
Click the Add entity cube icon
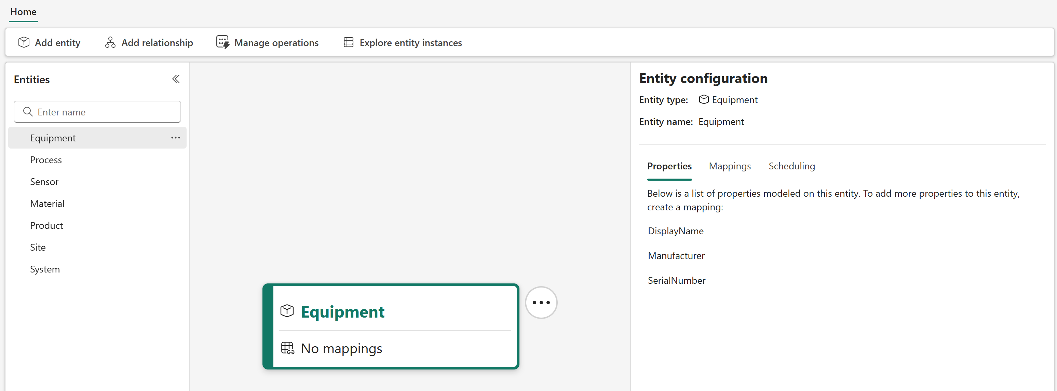(x=24, y=42)
